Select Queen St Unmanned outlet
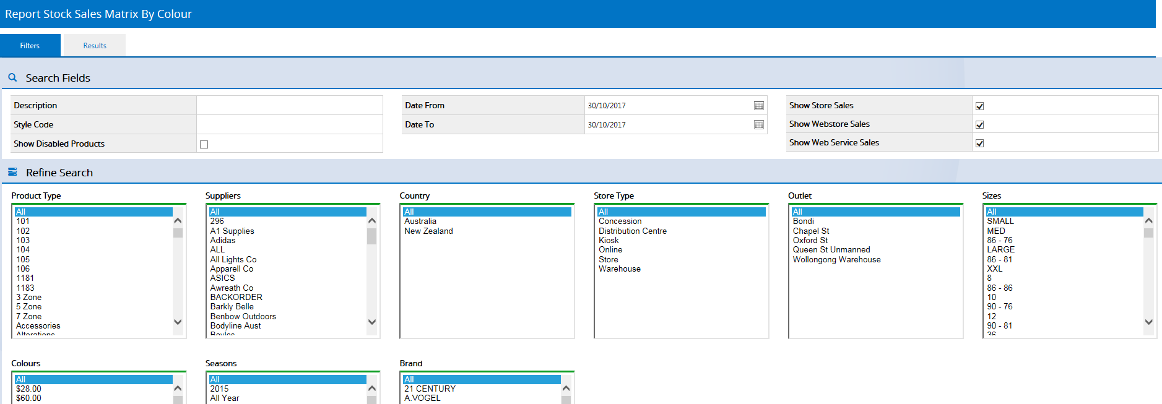The image size is (1162, 404). pyautogui.click(x=876, y=249)
